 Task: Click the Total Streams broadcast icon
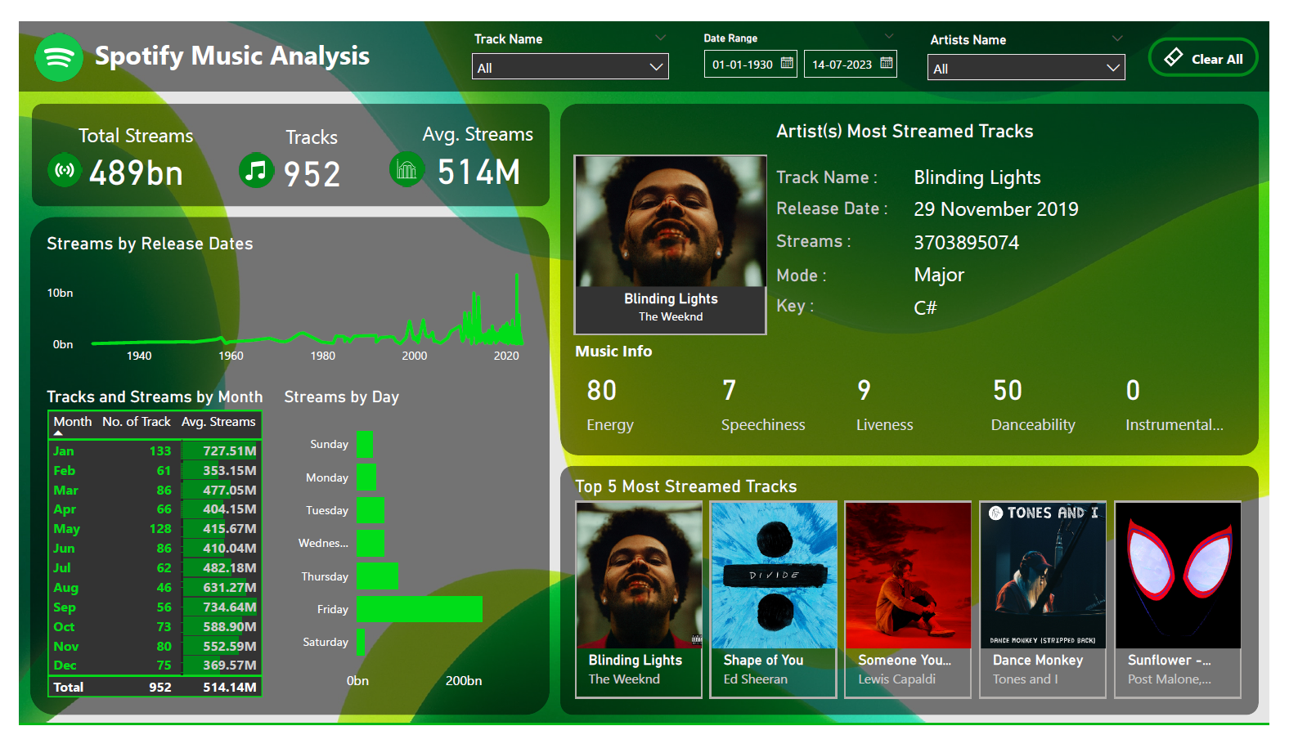[65, 170]
